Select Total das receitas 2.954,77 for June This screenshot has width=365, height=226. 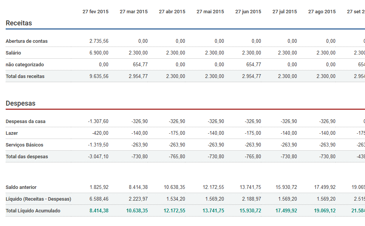(x=251, y=76)
